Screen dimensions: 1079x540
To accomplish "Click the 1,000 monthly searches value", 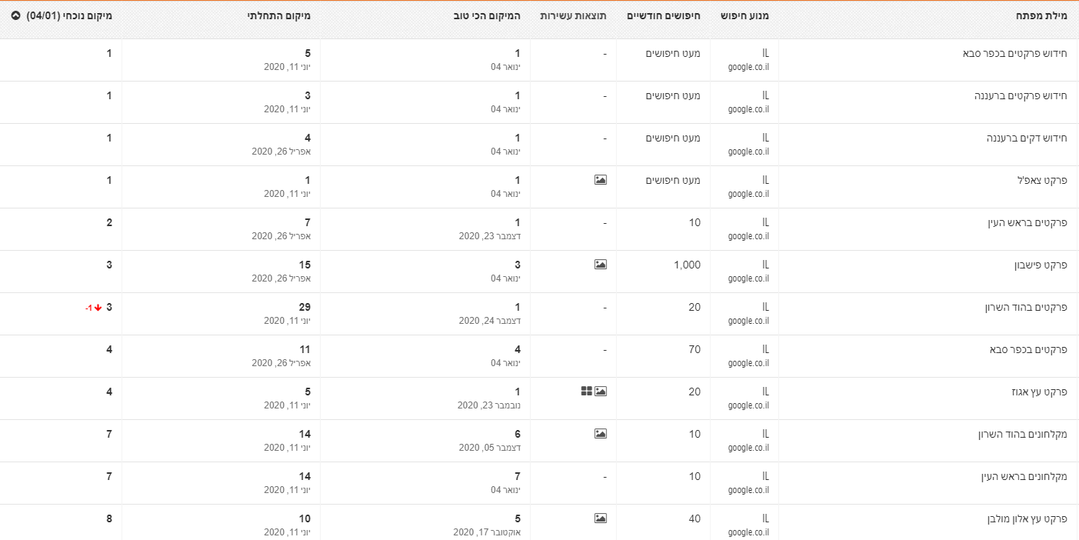I will [x=687, y=265].
